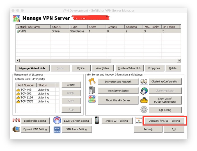Create a new listener port
This screenshot has width=197, height=151.
tap(71, 85)
